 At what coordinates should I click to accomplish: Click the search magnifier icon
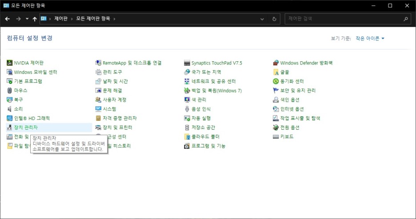406,19
